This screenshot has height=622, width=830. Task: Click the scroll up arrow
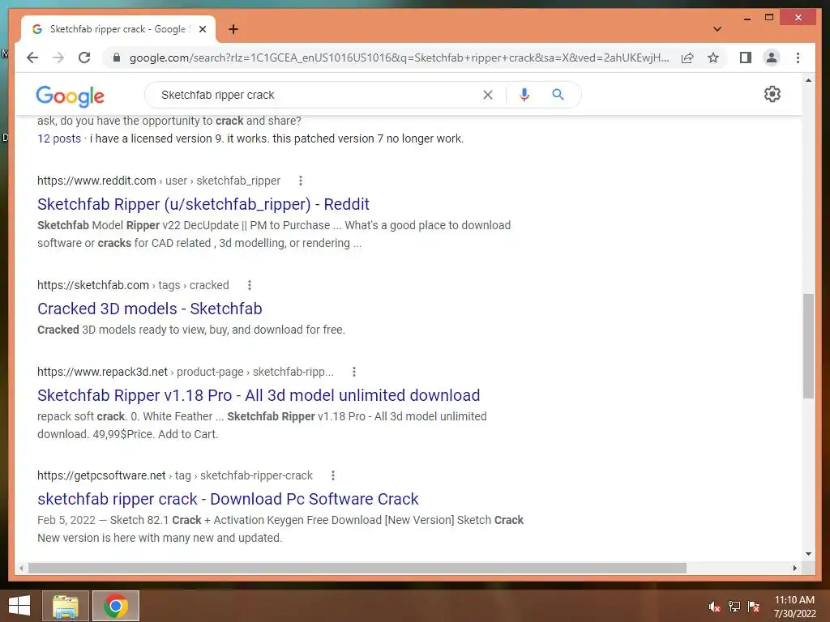(808, 80)
